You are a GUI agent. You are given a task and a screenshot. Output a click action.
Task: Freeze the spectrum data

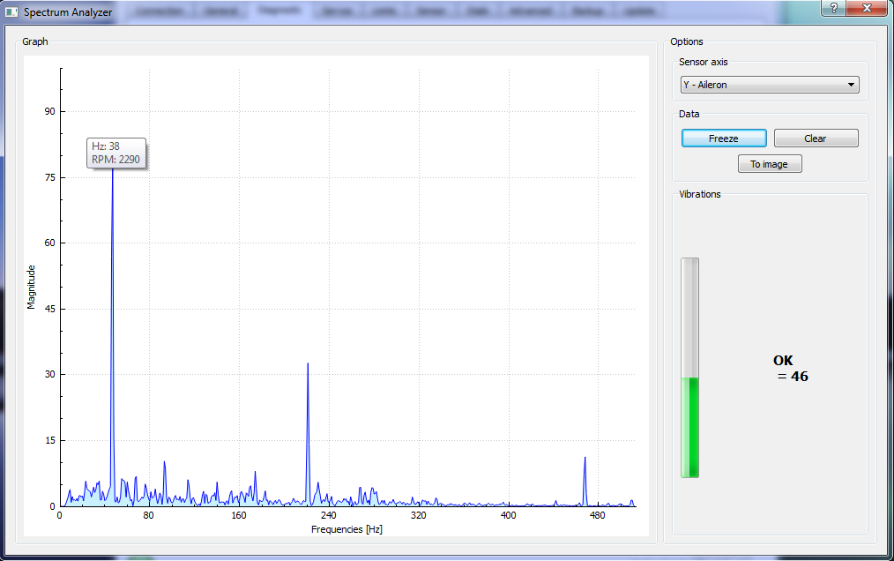(x=723, y=138)
